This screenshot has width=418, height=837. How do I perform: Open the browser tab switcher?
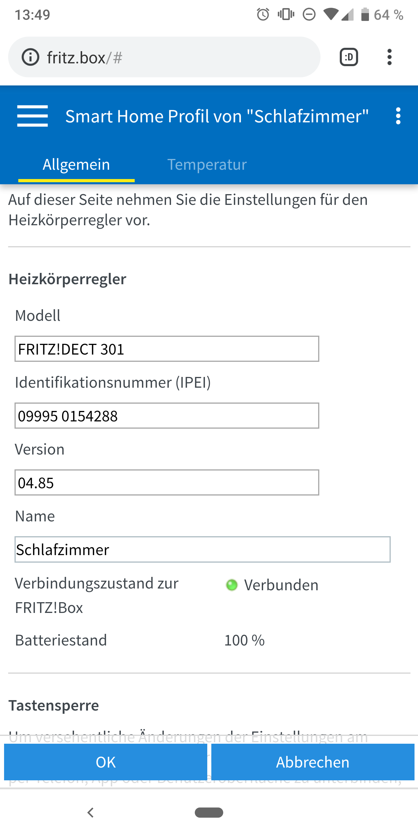point(349,57)
